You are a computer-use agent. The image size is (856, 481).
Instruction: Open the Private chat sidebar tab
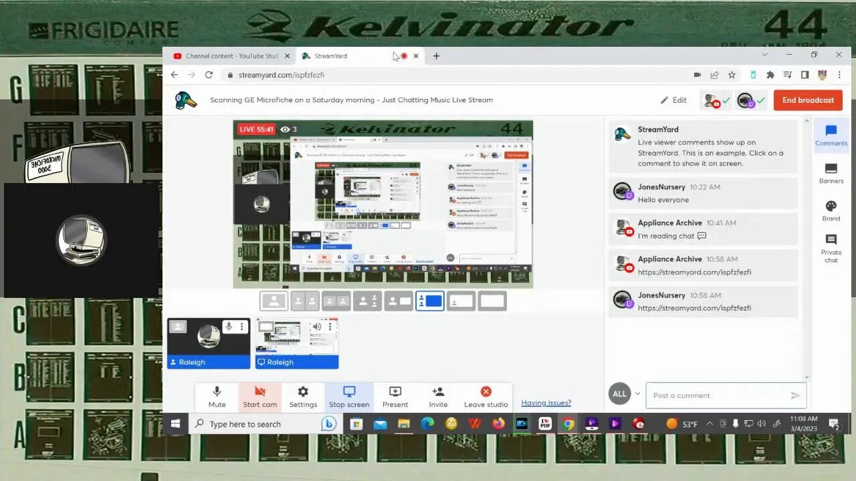coord(831,249)
